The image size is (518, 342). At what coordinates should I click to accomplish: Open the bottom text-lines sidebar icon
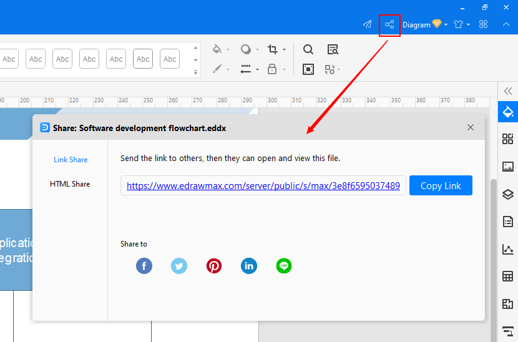pos(508,330)
